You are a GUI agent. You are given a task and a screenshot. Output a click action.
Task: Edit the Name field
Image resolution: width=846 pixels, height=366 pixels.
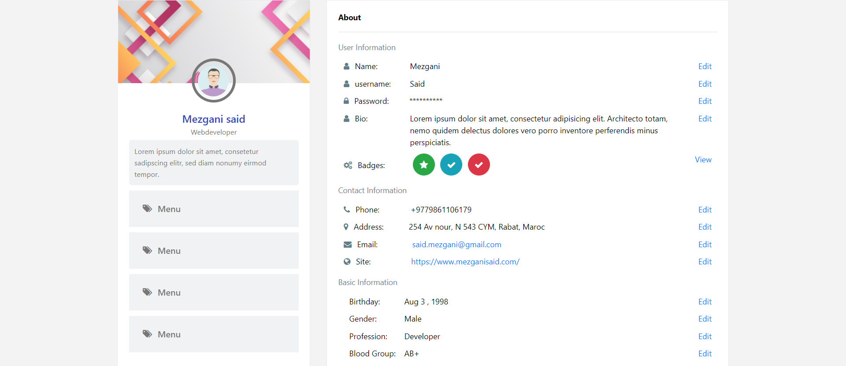(705, 66)
